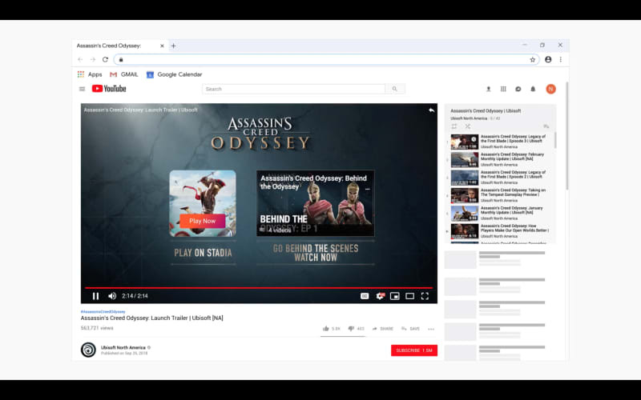Play How Players Make Our Open Worlds Better

tap(500, 231)
